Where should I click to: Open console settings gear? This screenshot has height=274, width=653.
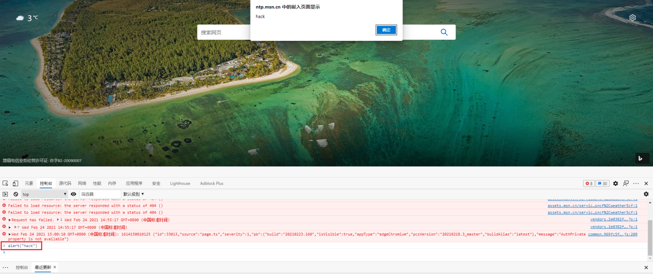(x=646, y=194)
